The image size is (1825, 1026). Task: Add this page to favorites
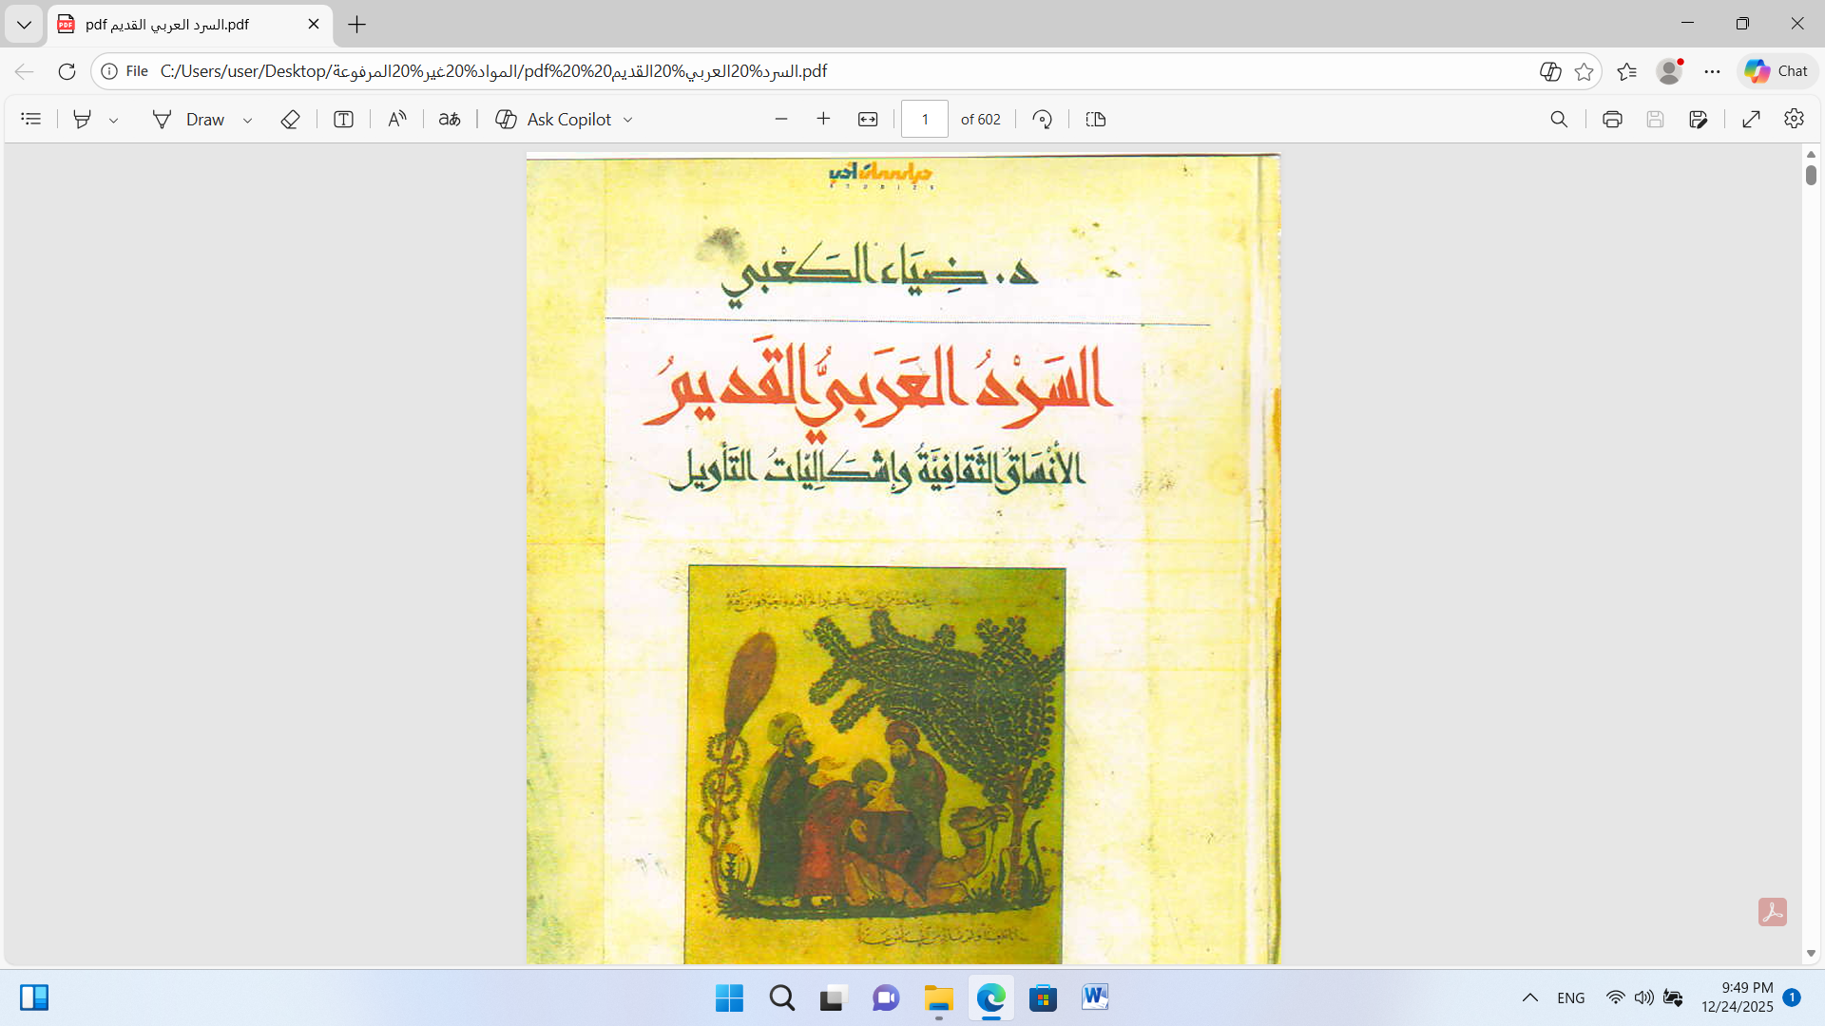[1585, 71]
